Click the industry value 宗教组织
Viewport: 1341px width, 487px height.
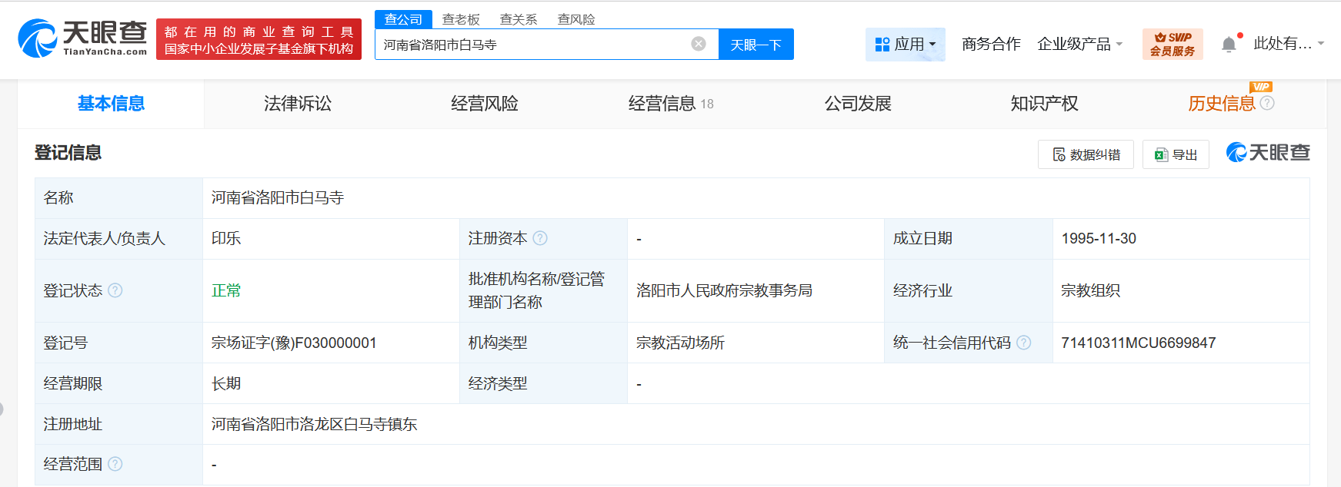(1090, 290)
